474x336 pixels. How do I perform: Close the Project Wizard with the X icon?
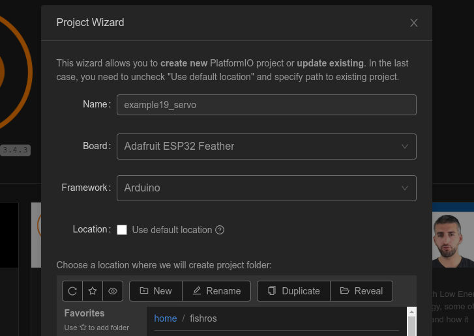click(413, 23)
